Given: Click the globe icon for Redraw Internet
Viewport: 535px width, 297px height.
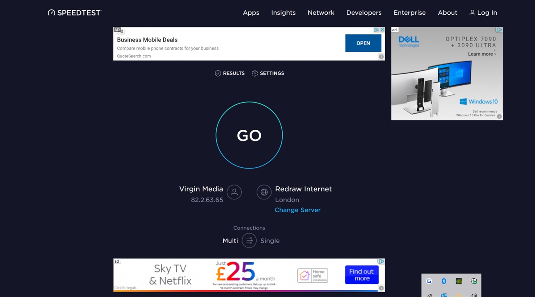Looking at the screenshot, I should click(x=264, y=192).
